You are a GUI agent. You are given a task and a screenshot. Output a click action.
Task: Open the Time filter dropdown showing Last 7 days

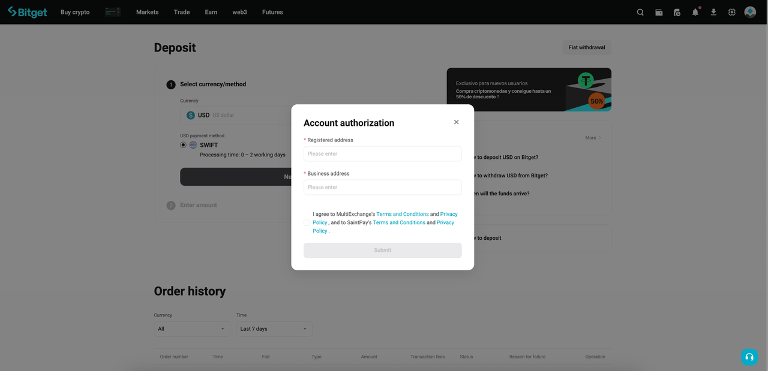tap(274, 328)
